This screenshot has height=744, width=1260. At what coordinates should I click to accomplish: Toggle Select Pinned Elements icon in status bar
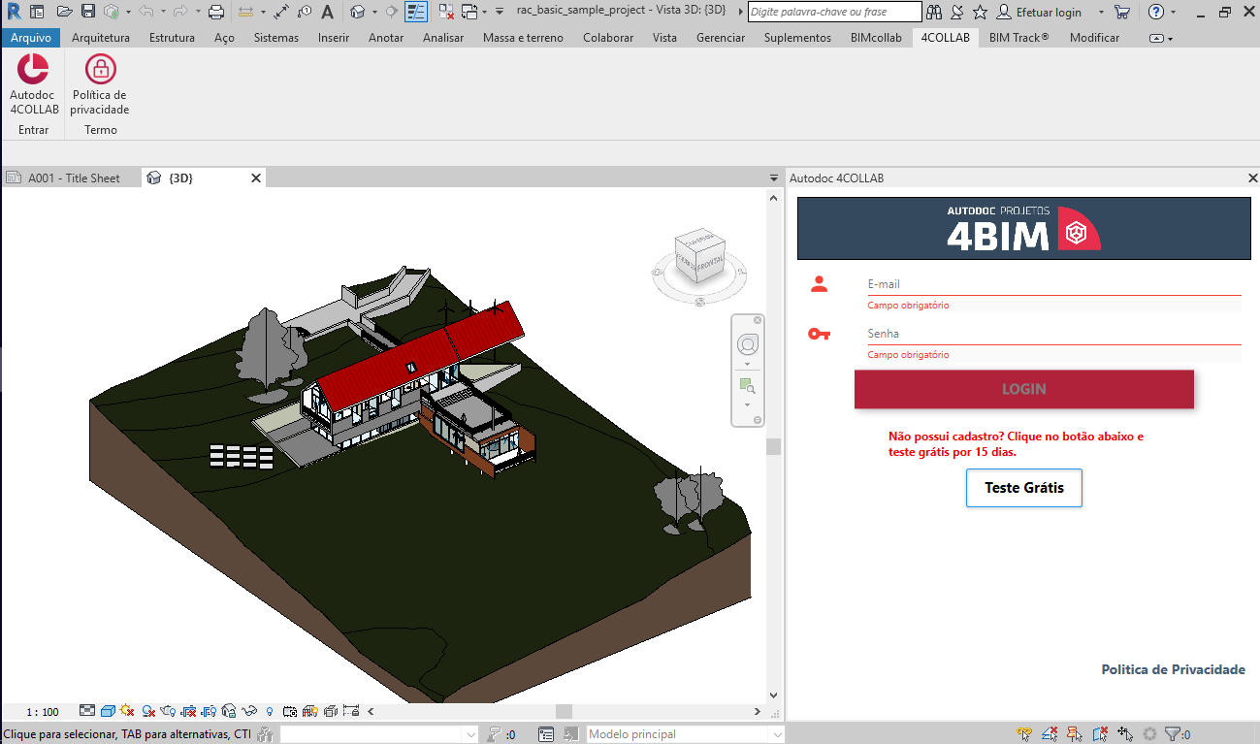pyautogui.click(x=1075, y=734)
